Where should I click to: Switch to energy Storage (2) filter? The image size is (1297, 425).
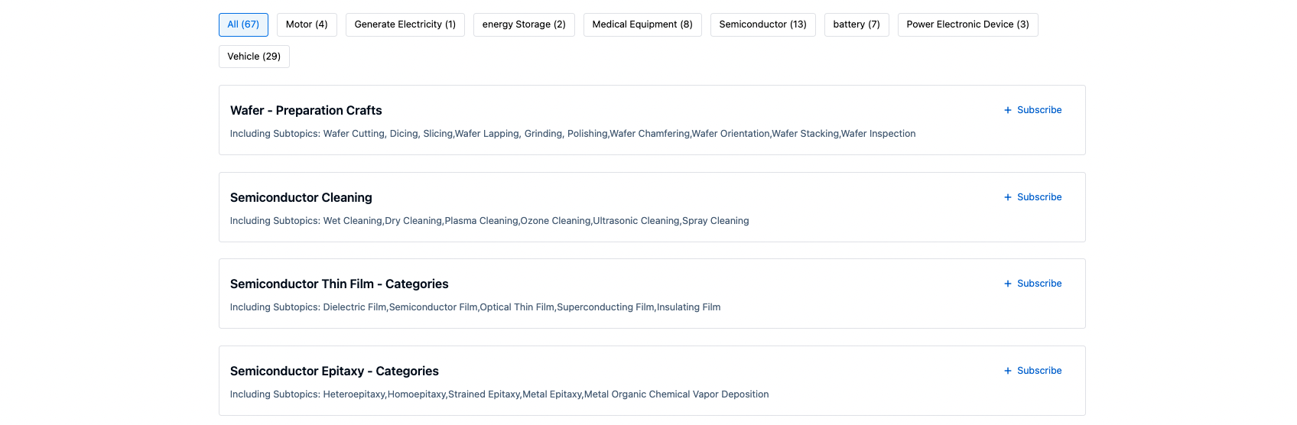coord(524,24)
